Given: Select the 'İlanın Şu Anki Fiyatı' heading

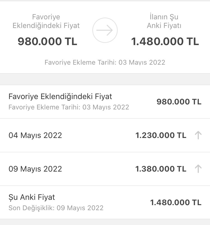Looking at the screenshot, I should point(165,21).
